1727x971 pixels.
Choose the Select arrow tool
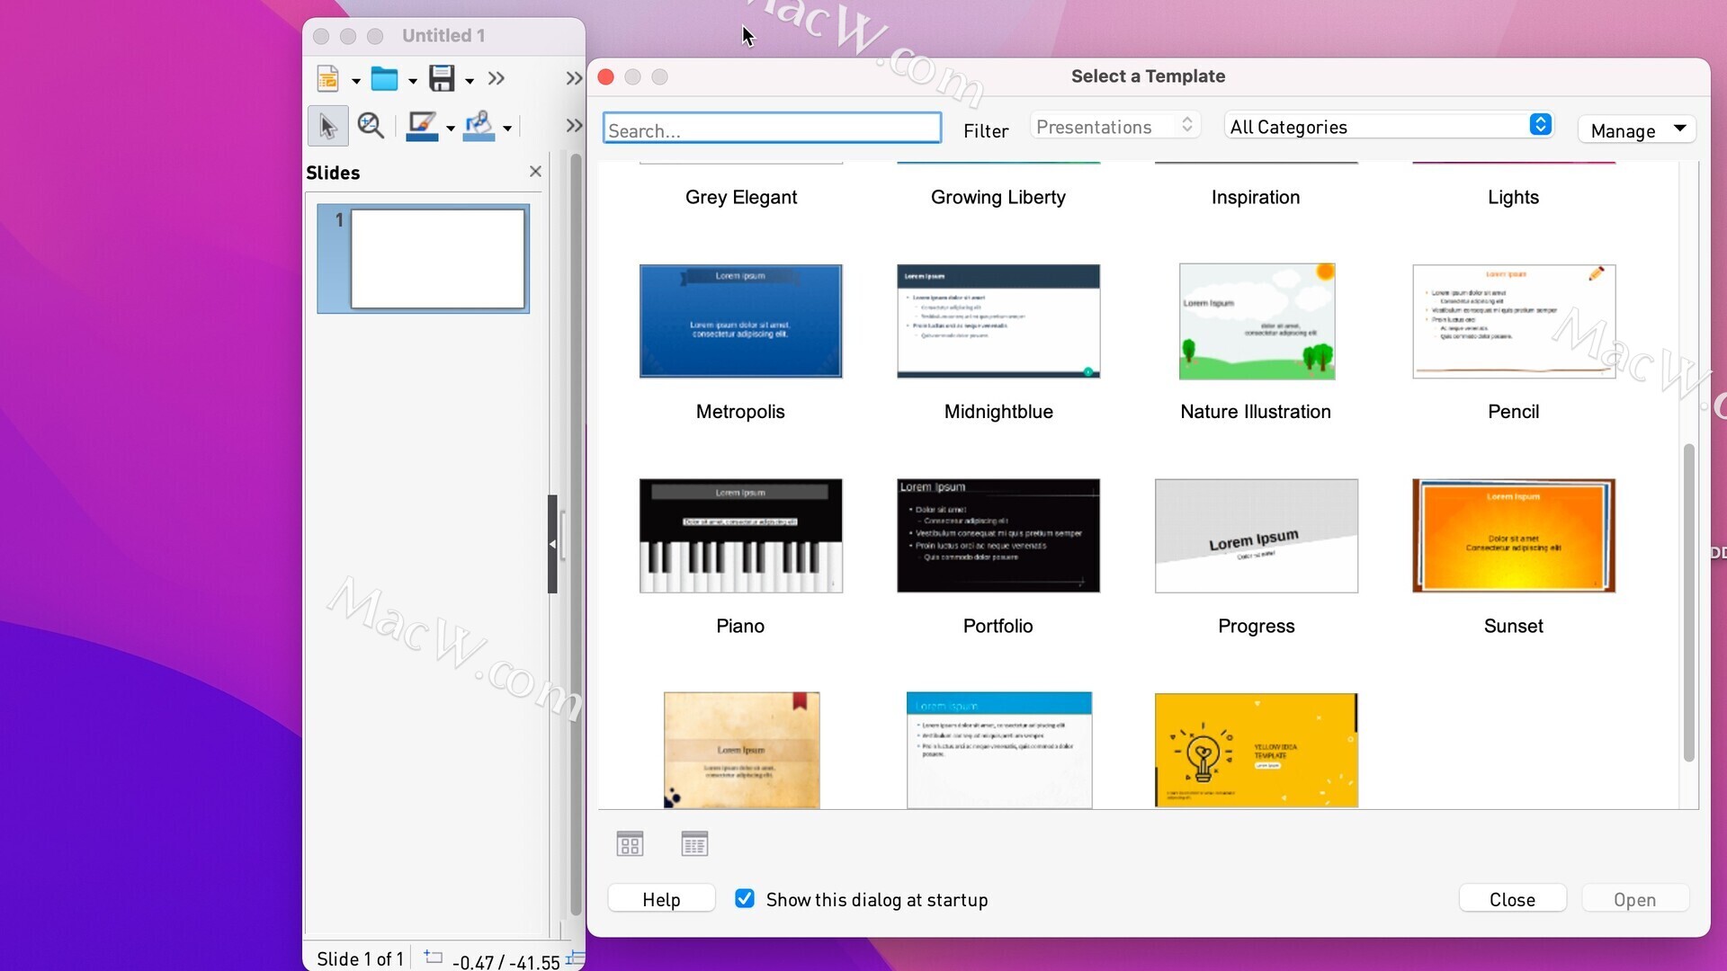pyautogui.click(x=327, y=126)
